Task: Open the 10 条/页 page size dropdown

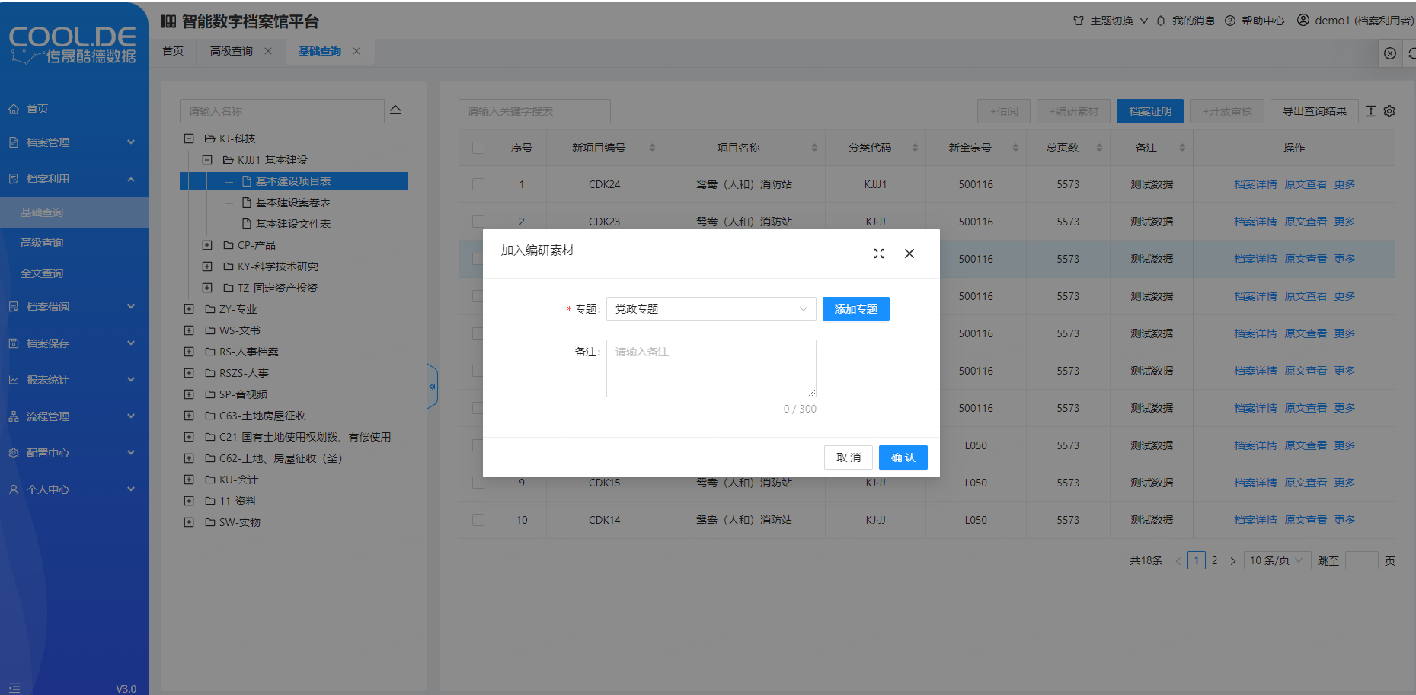Action: point(1277,560)
